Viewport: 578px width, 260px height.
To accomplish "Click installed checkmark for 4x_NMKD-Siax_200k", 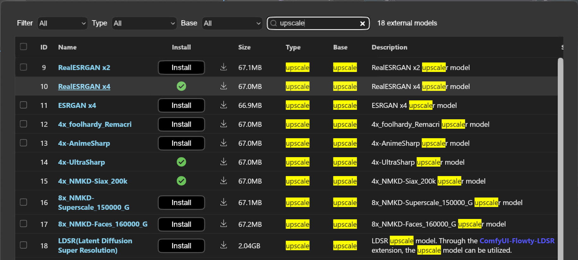I will coord(181,181).
